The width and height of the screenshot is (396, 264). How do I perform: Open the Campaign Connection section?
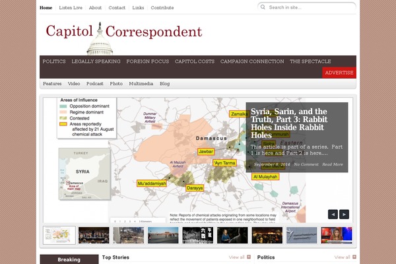(252, 61)
